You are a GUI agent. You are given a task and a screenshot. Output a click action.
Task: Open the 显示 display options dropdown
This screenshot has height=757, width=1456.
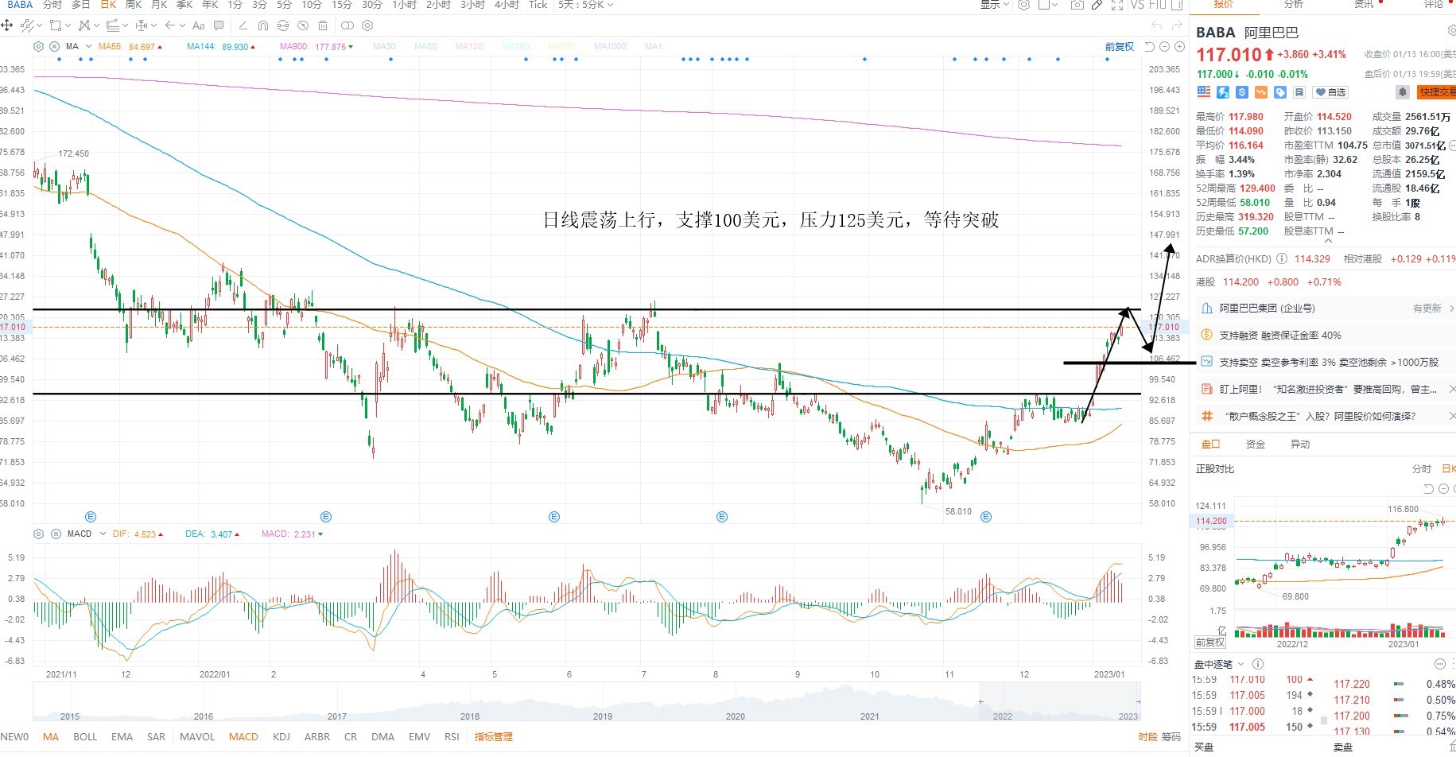pos(994,5)
